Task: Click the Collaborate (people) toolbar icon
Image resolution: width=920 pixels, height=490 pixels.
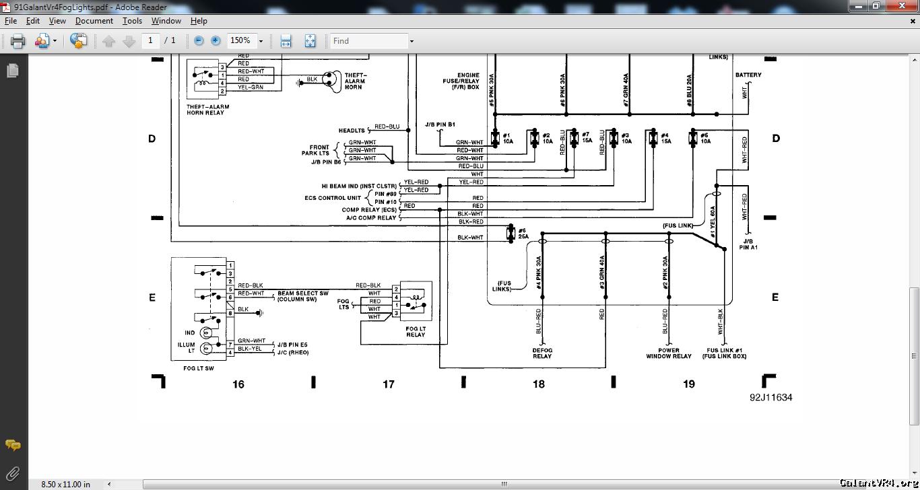Action: click(x=42, y=41)
